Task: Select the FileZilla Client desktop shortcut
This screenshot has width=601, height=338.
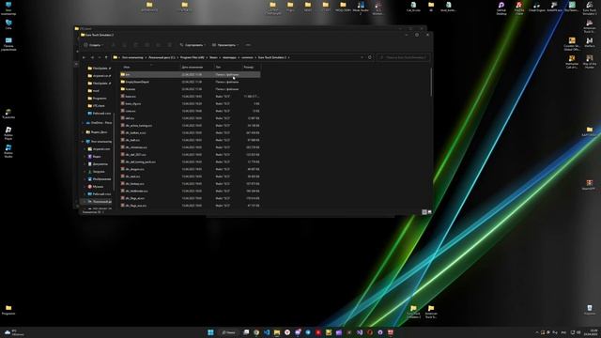Action: [519, 8]
